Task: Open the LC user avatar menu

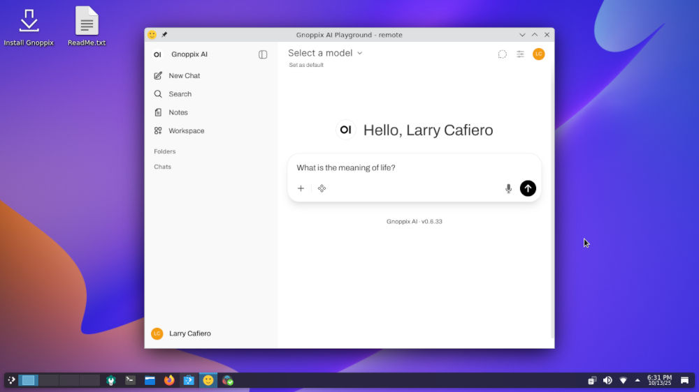Action: point(538,54)
